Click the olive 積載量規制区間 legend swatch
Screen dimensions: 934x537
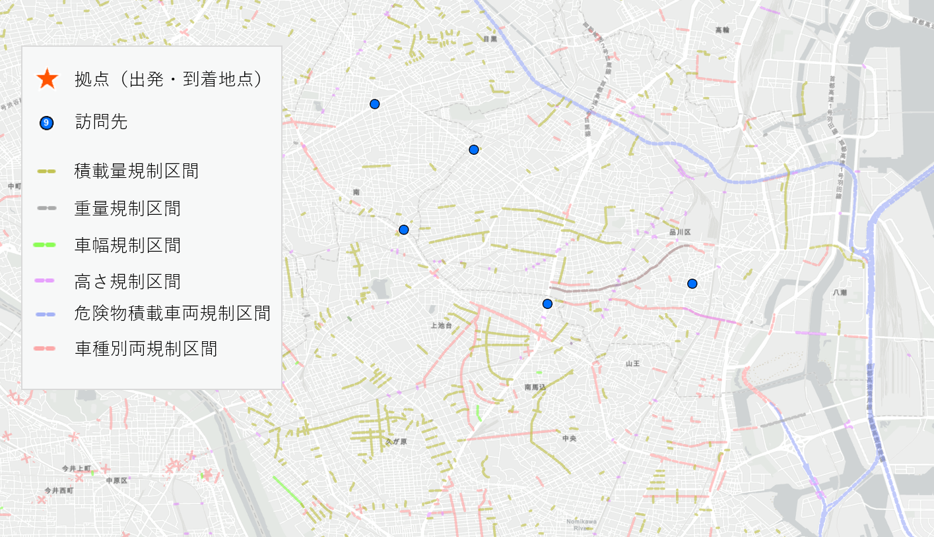point(46,171)
